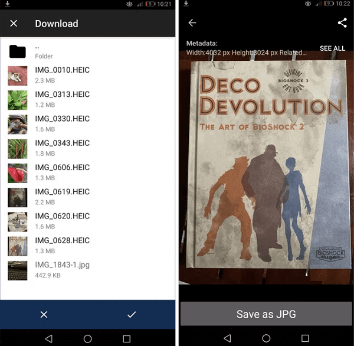Select file name IMG_1843-1.jpg
Screen dimensions: 354x346
click(x=63, y=265)
